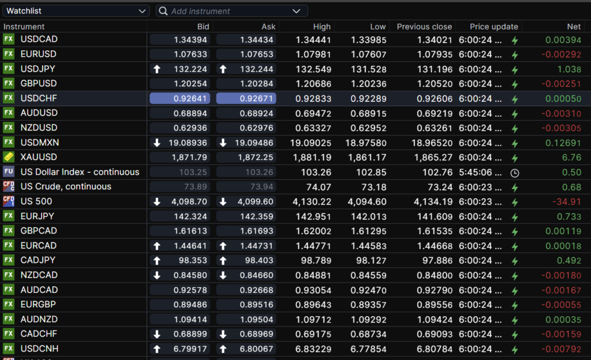
Task: Click the highlighted USDCHF bid price 0.92641
Action: click(179, 98)
